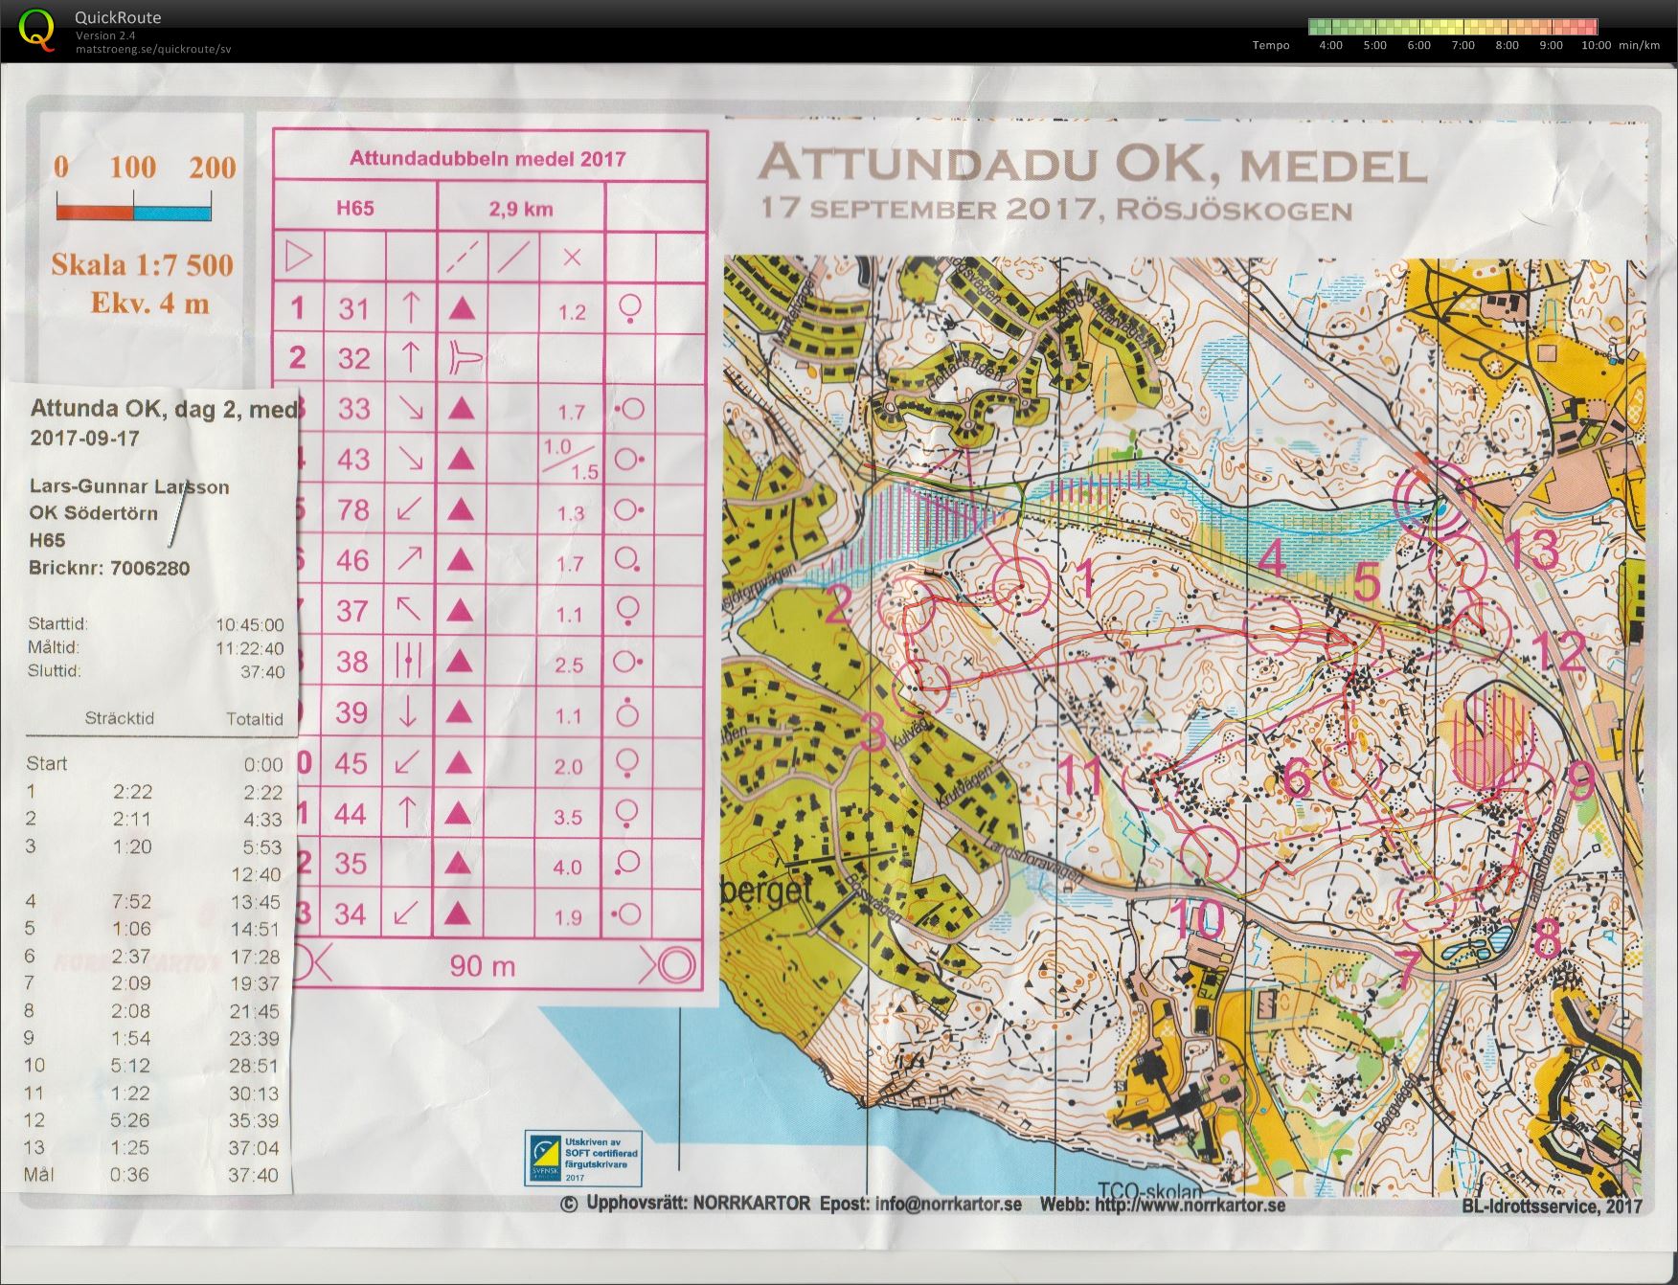This screenshot has width=1678, height=1285.
Task: Click the 17 september 2017, Rösjöskogen subtitle
Action: pos(1056,209)
